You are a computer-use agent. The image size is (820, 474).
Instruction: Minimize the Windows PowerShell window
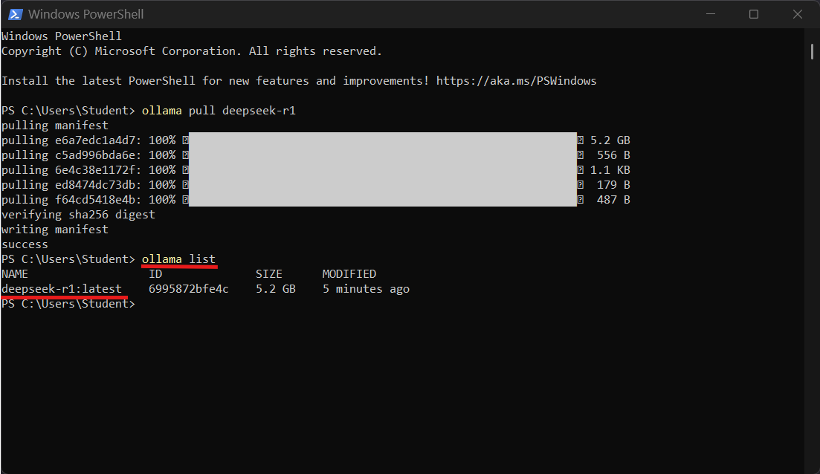pos(710,14)
